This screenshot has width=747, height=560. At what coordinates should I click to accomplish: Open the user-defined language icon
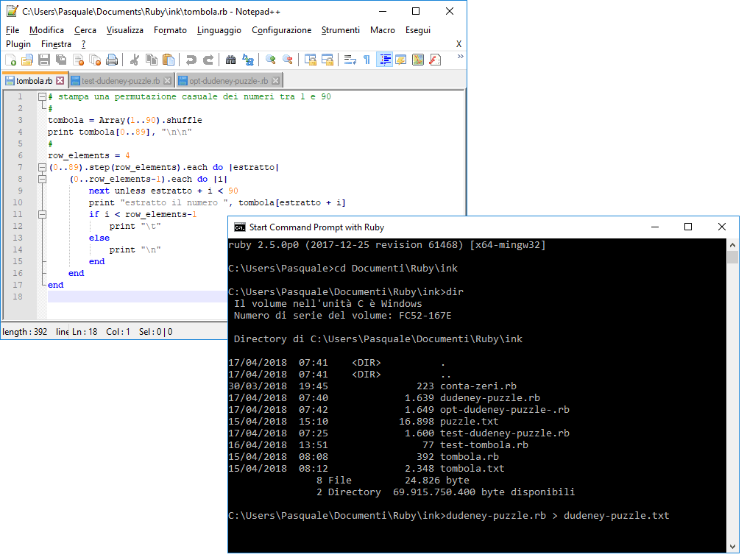[x=401, y=60]
